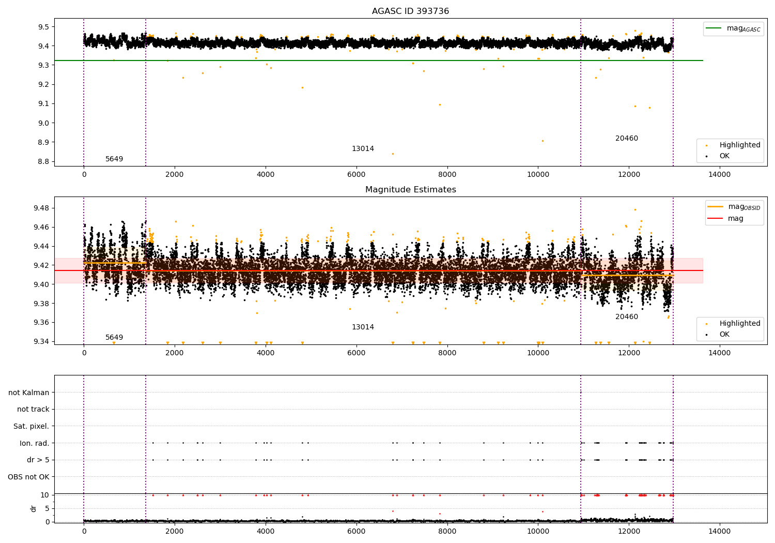Click the 12000 x-tick of the middle plot

tap(629, 353)
